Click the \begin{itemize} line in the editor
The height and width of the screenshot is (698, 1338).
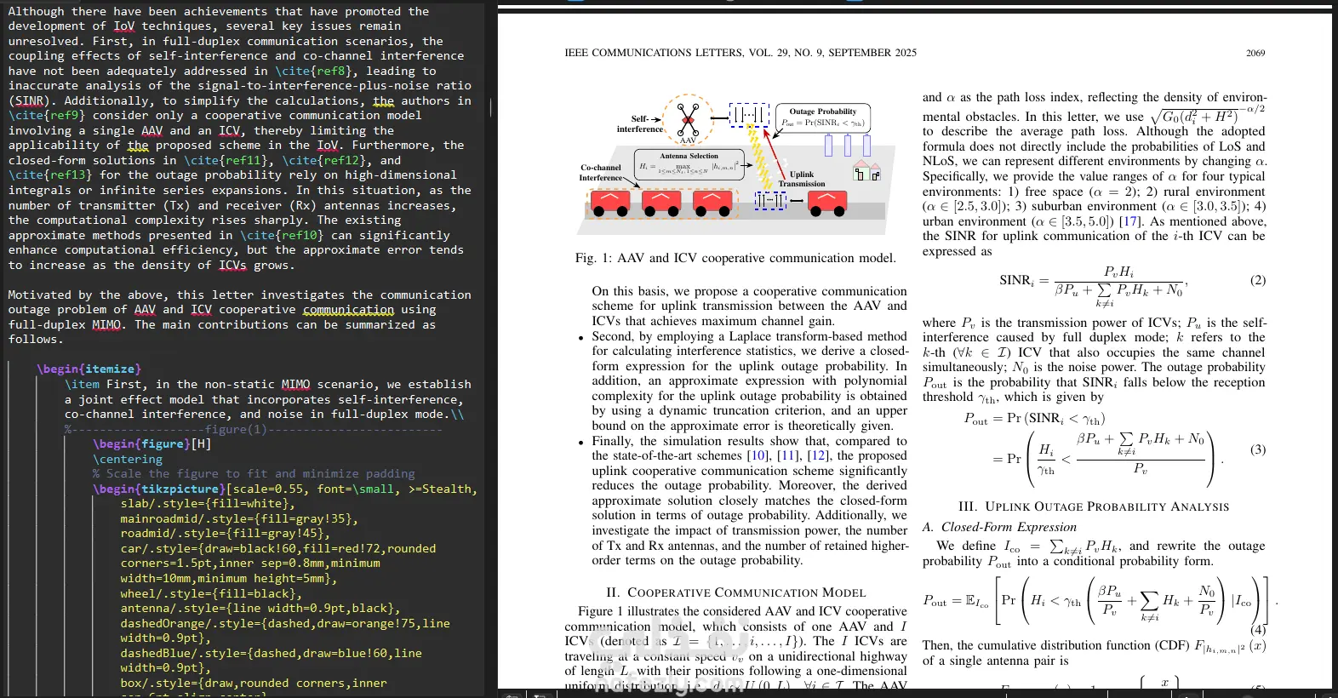tap(89, 369)
